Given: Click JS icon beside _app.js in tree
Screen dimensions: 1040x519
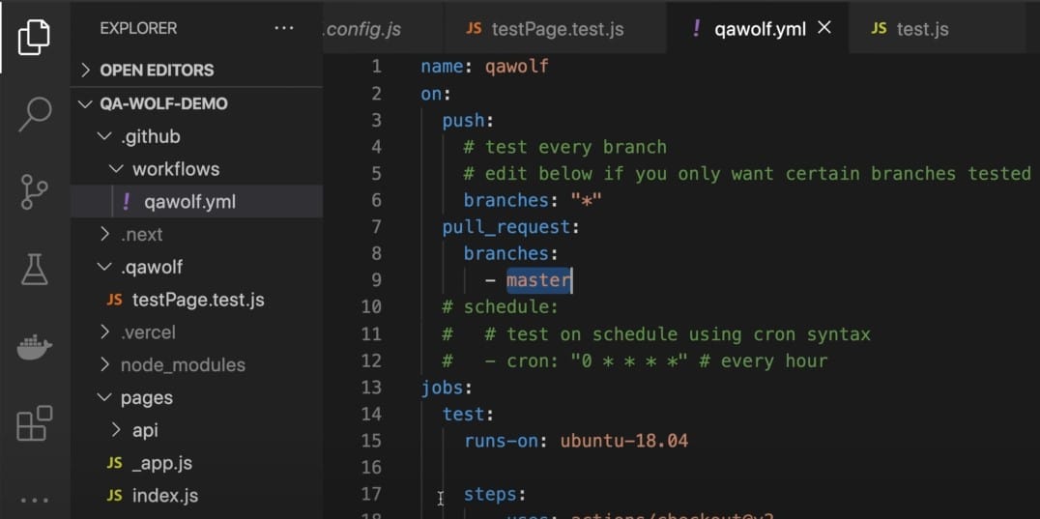Looking at the screenshot, I should (x=115, y=463).
